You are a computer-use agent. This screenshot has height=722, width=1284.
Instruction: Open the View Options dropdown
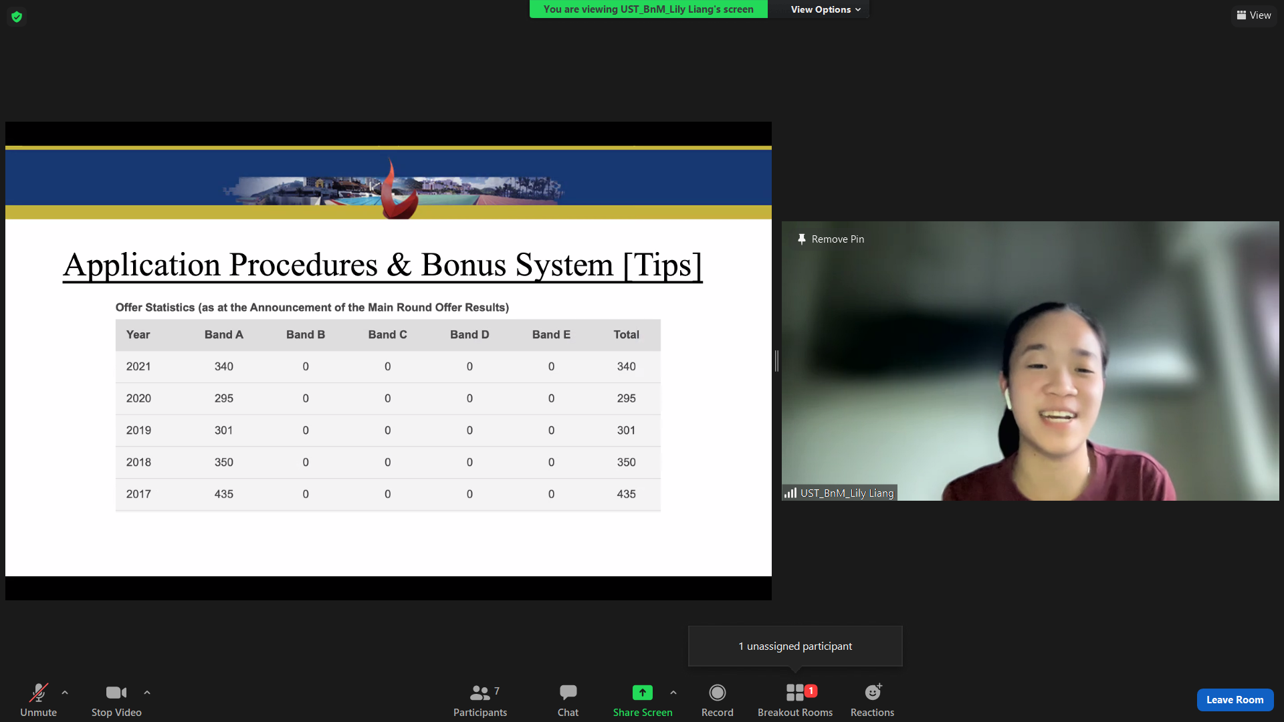(826, 9)
